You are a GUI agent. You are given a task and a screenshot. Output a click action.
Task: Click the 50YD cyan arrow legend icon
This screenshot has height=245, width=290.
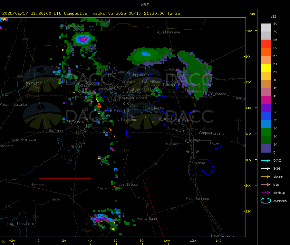tap(266, 160)
